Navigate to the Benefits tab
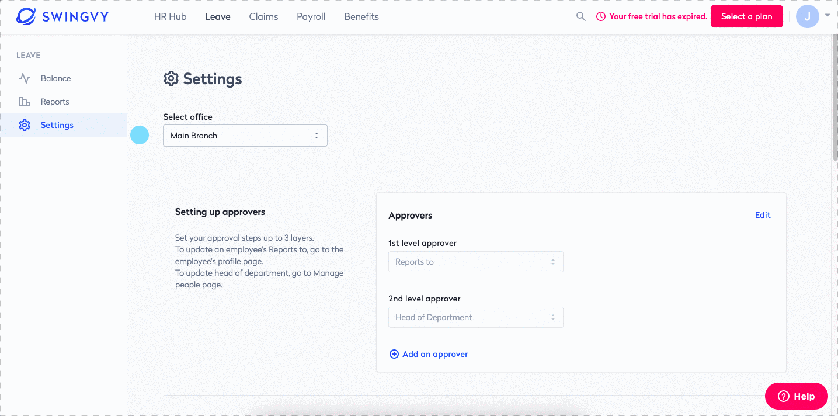Image resolution: width=838 pixels, height=416 pixels. click(x=361, y=16)
